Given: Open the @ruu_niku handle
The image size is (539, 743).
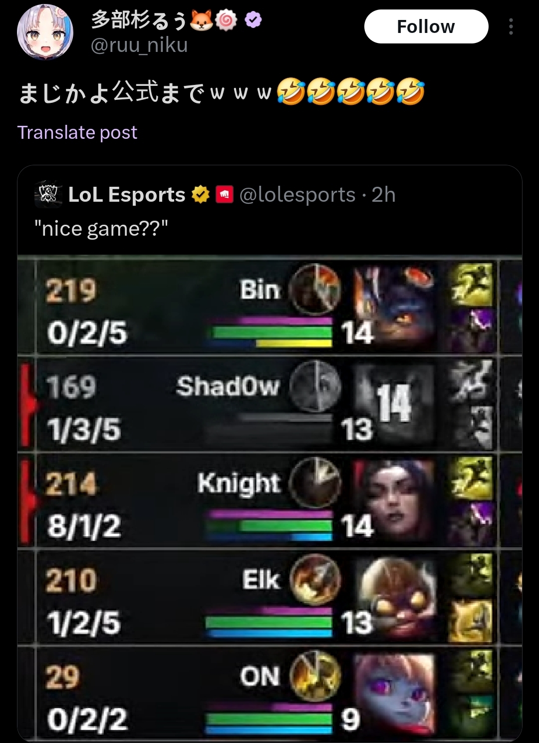Looking at the screenshot, I should 139,45.
